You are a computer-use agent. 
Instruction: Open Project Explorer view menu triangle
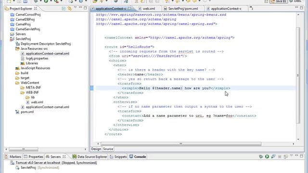point(75,8)
